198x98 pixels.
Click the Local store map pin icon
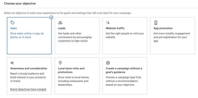(60, 63)
